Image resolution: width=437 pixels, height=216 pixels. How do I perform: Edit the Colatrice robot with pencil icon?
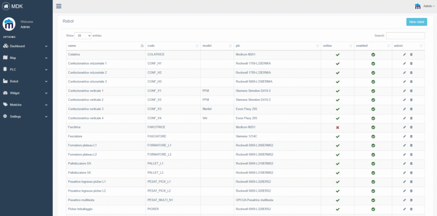coord(405,55)
